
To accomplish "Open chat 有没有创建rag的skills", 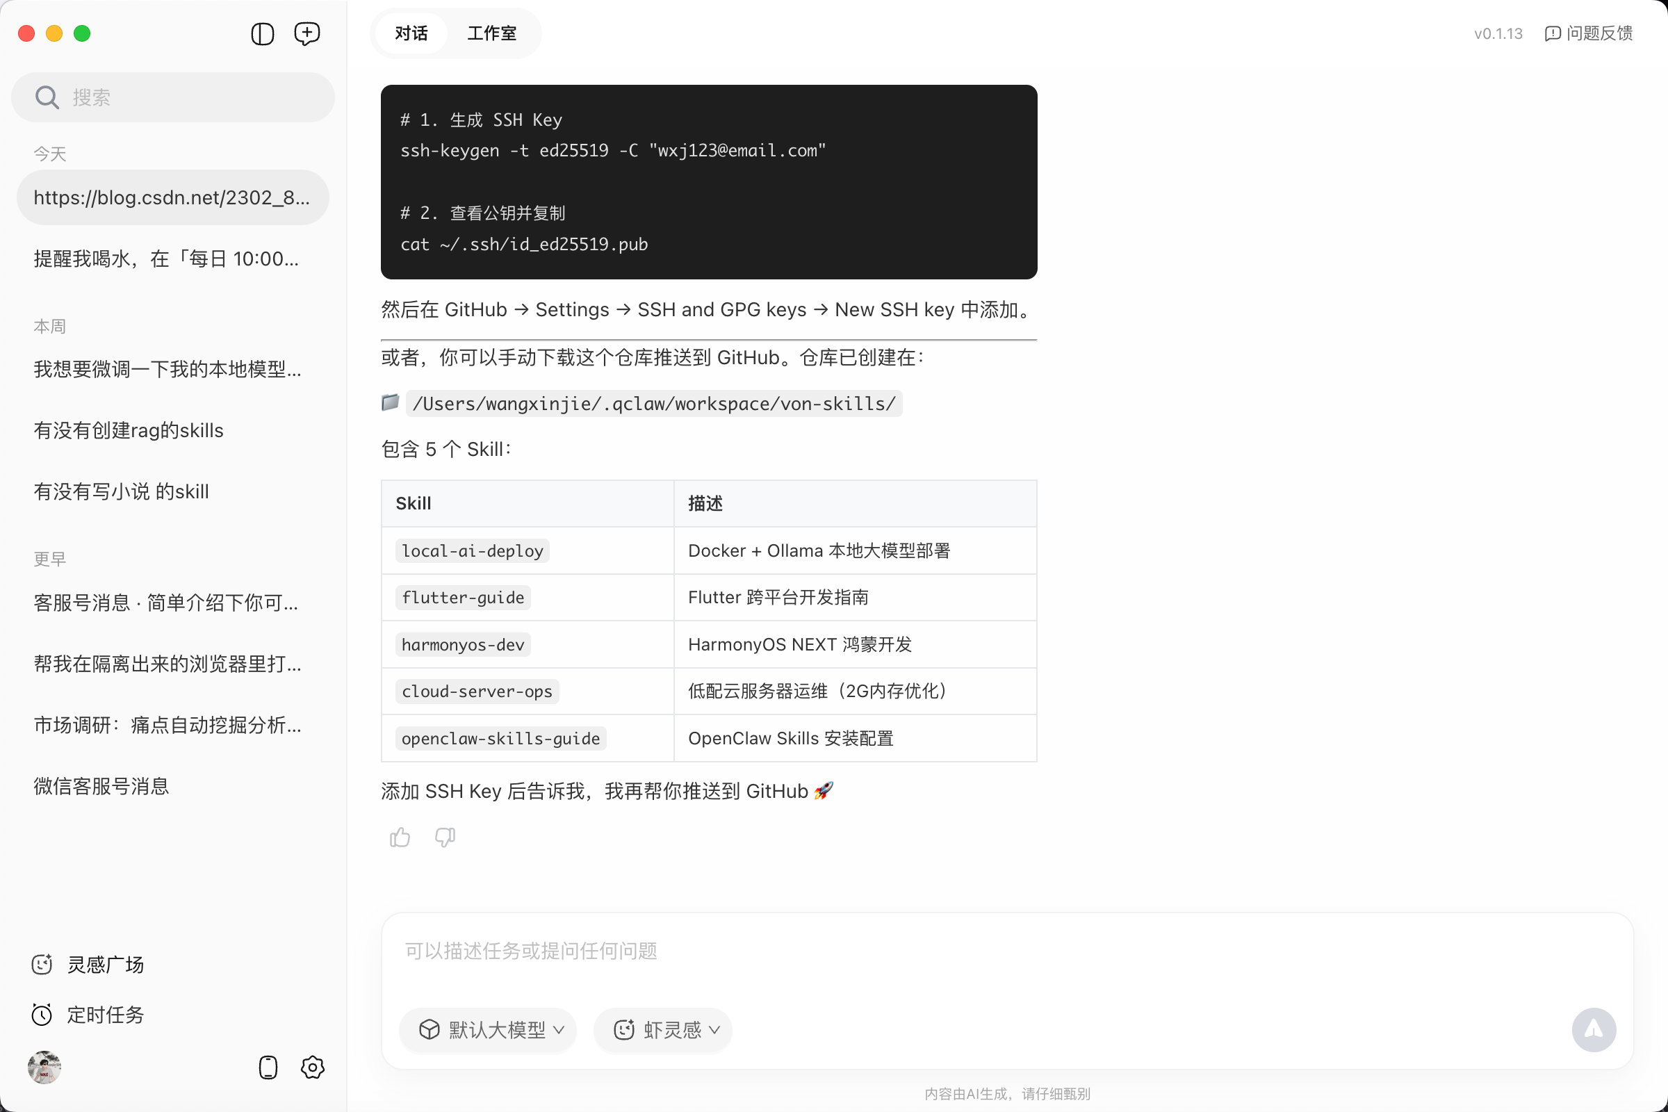I will point(129,430).
